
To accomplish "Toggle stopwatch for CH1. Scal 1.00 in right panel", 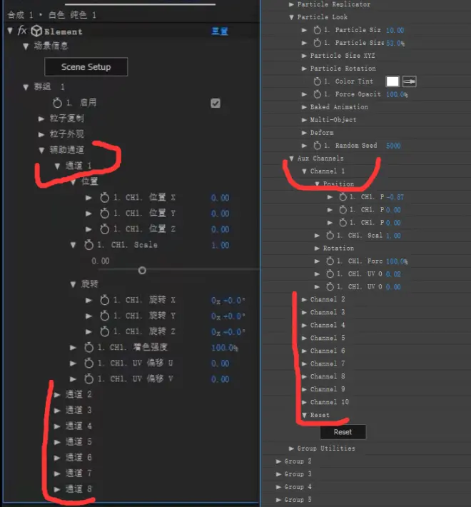I will click(x=330, y=236).
